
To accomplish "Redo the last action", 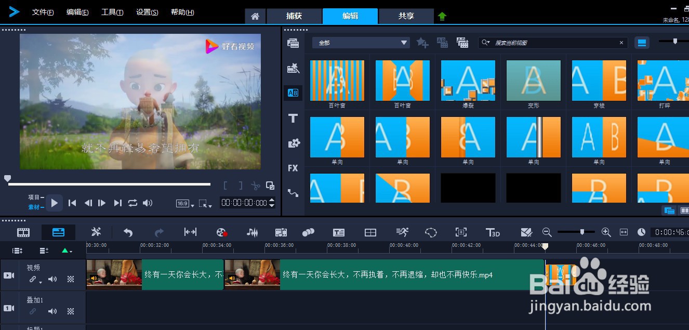I will 159,232.
